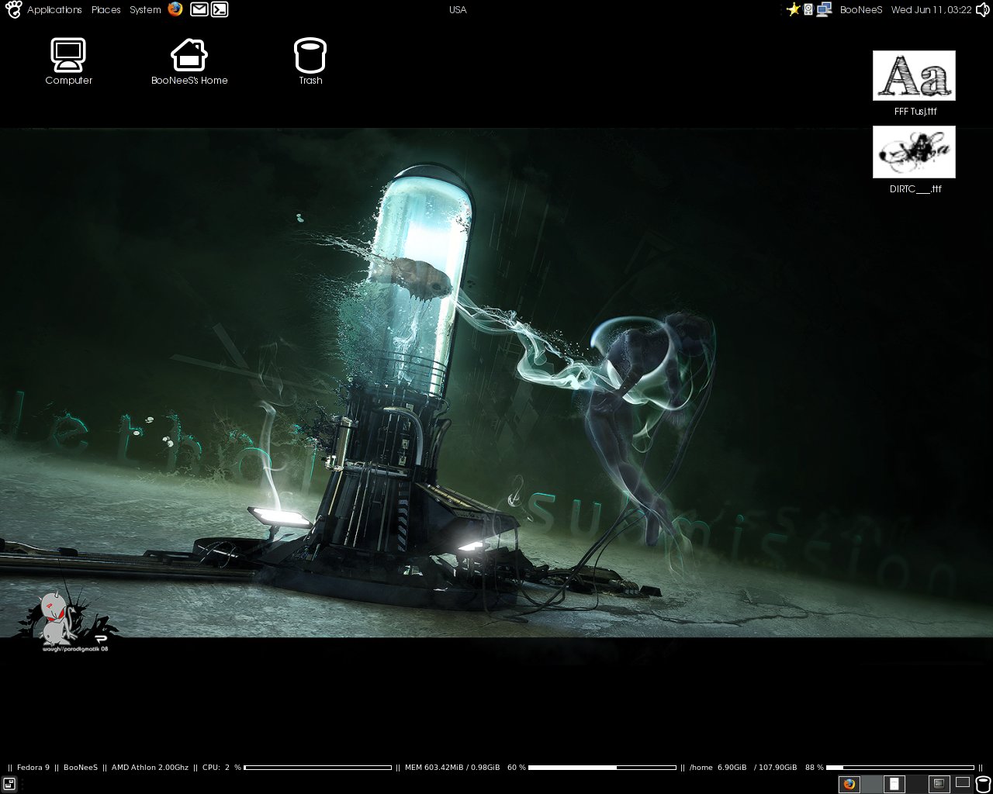Open the Computer desktop icon
The width and height of the screenshot is (993, 794).
(68, 55)
